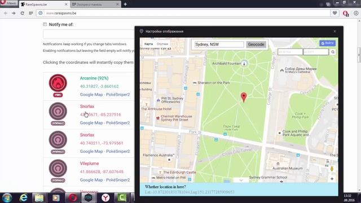Copy coordinates 40.740211, -73.979561
Viewport: 361px width, 203px height.
click(x=102, y=143)
